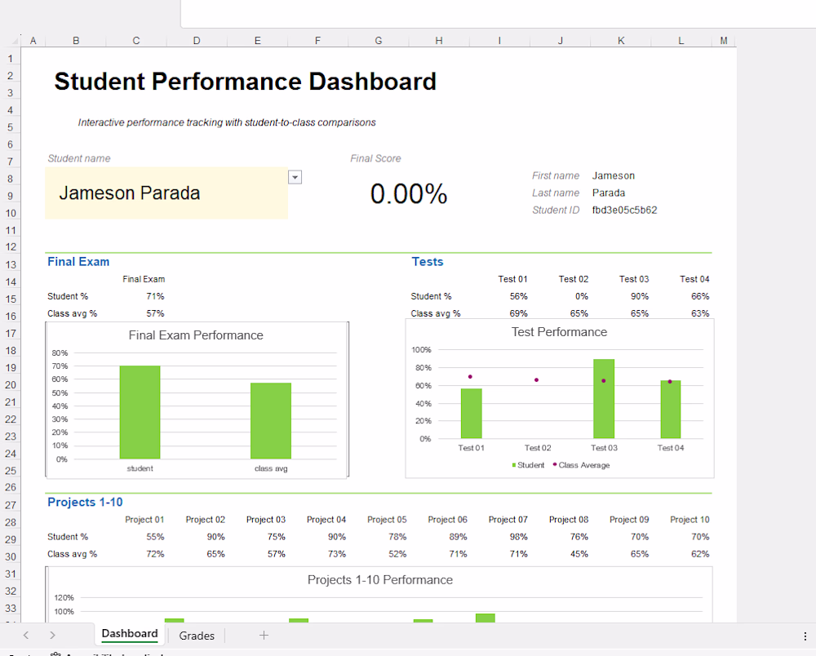Click the first name value Jameson
The height and width of the screenshot is (656, 816).
(613, 176)
